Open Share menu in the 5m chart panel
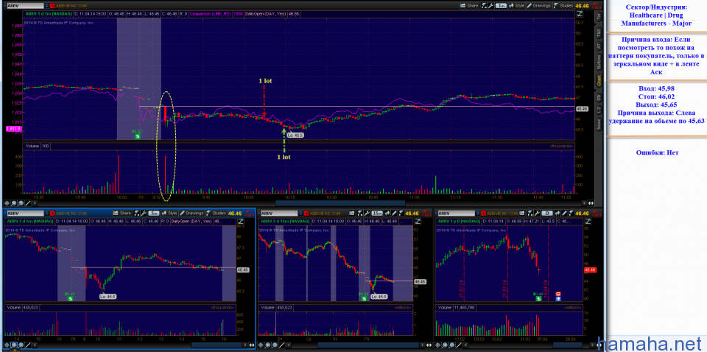The height and width of the screenshot is (352, 707). (122, 213)
